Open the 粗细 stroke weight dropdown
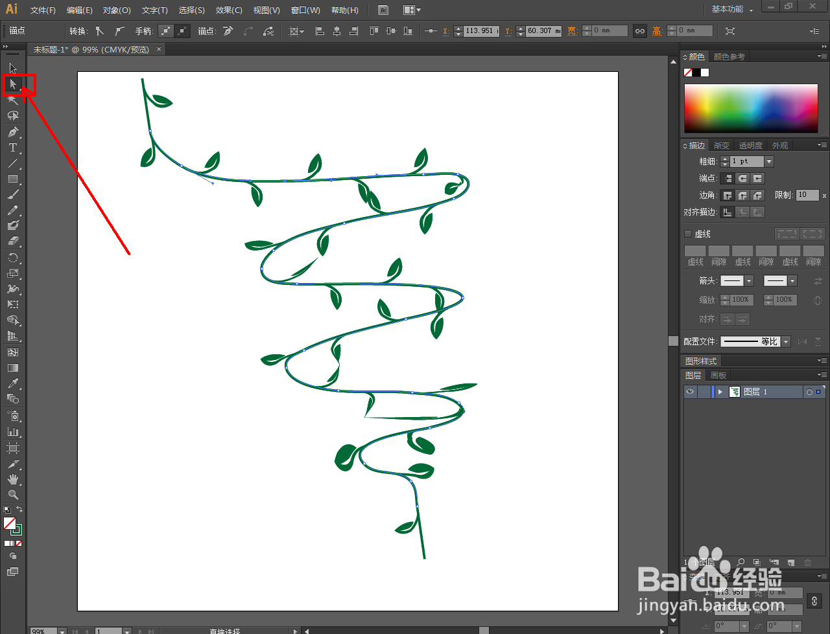The width and height of the screenshot is (830, 634). pyautogui.click(x=769, y=161)
